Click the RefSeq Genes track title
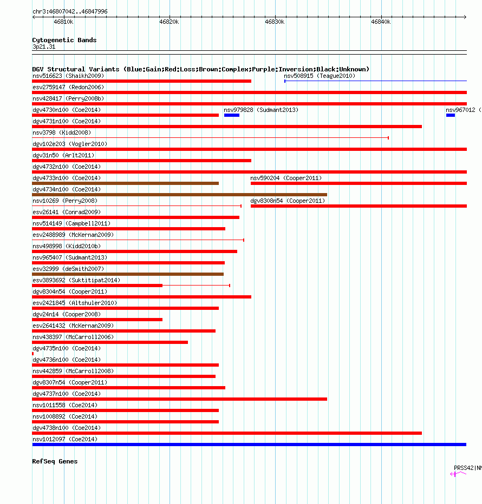Viewport: 482px width, 504px height. [55, 461]
